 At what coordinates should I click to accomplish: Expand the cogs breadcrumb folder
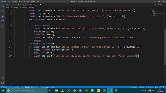pos(8,8)
